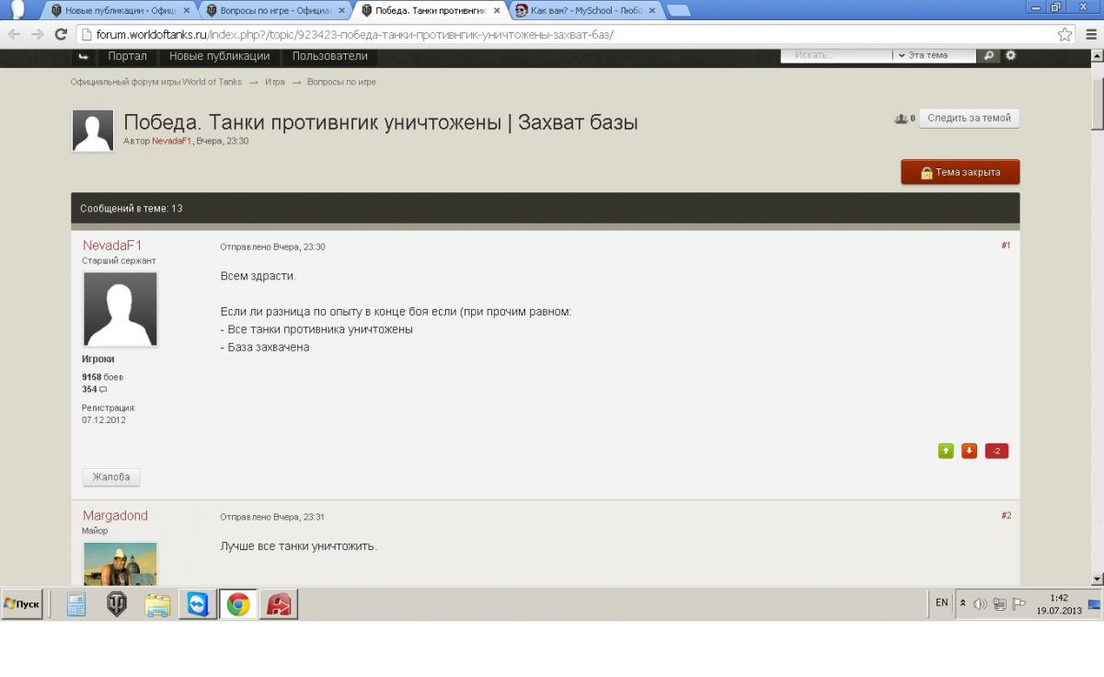This screenshot has height=677, width=1104.
Task: Downvote NevadaF1's post with orange arrow
Action: (x=969, y=451)
